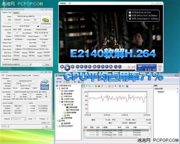Click the red color line of % Processor Time
The height and width of the screenshot is (144, 180).
point(93,130)
